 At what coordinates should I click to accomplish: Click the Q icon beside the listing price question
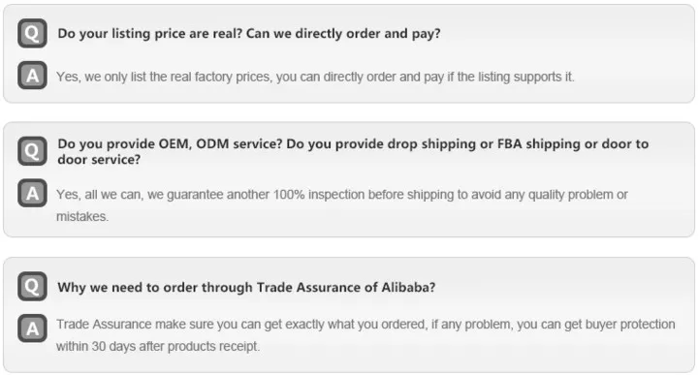click(32, 33)
